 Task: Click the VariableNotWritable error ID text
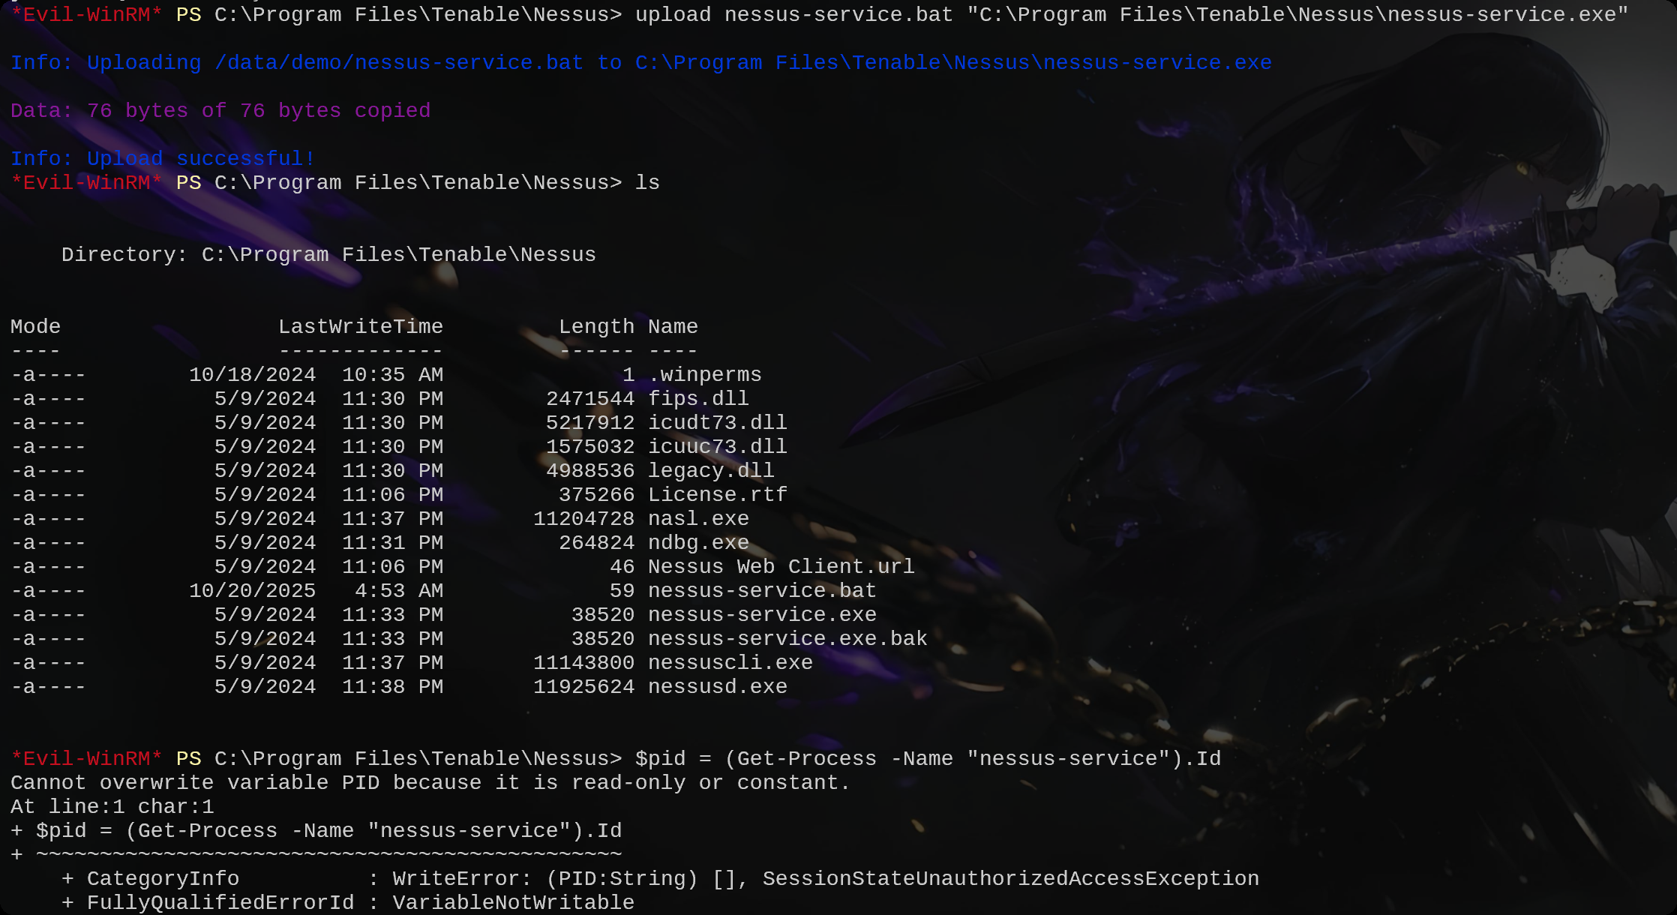[x=514, y=903]
